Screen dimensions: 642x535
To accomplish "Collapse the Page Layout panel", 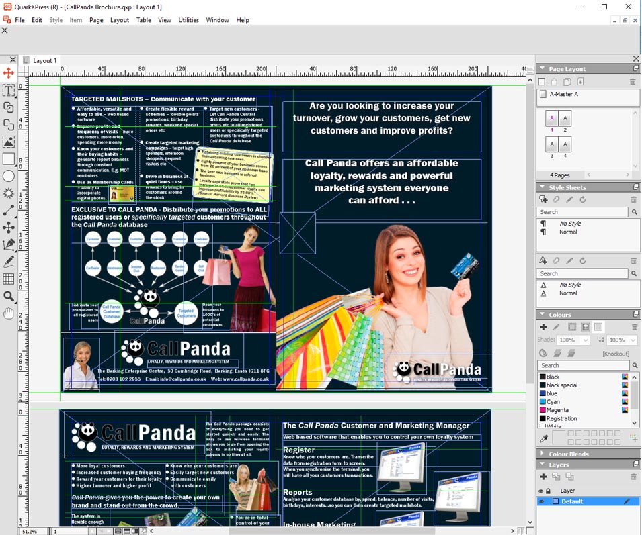I will [542, 68].
